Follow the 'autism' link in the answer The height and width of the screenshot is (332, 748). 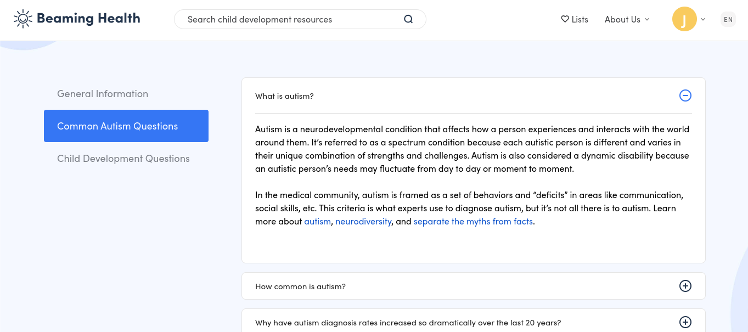point(317,222)
